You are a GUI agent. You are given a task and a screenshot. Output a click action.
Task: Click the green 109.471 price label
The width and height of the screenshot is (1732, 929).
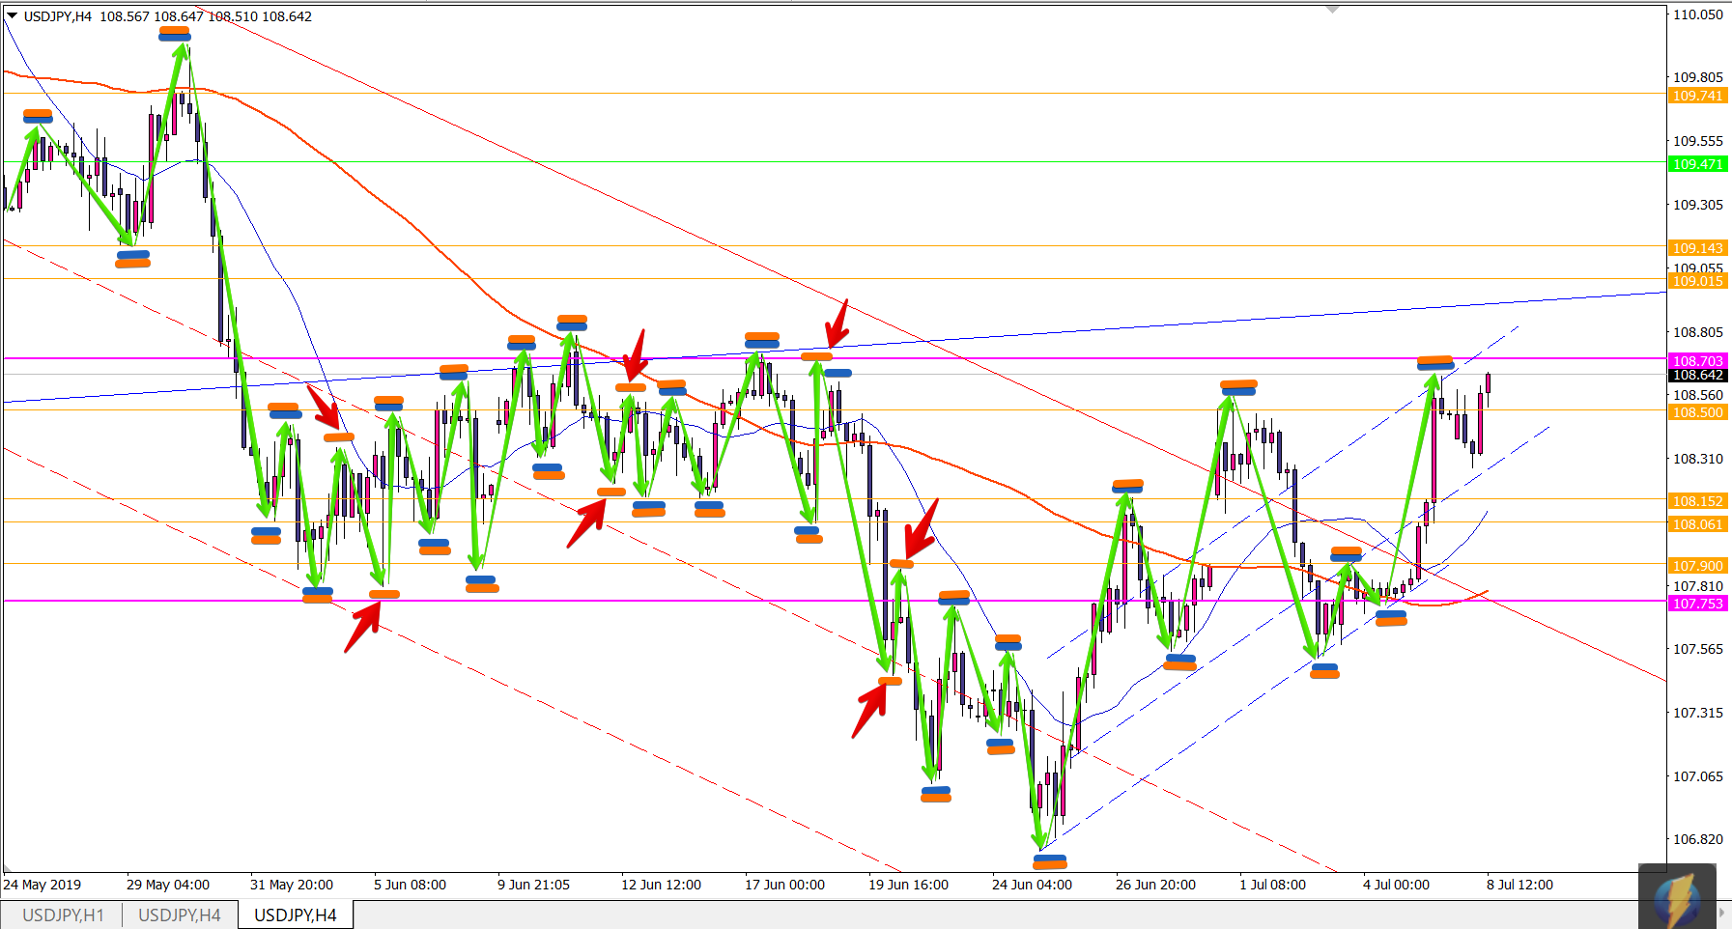click(x=1697, y=164)
